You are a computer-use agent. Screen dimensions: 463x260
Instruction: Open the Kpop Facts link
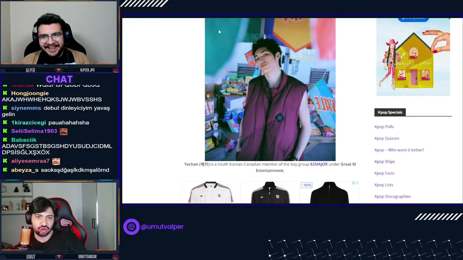(x=384, y=173)
